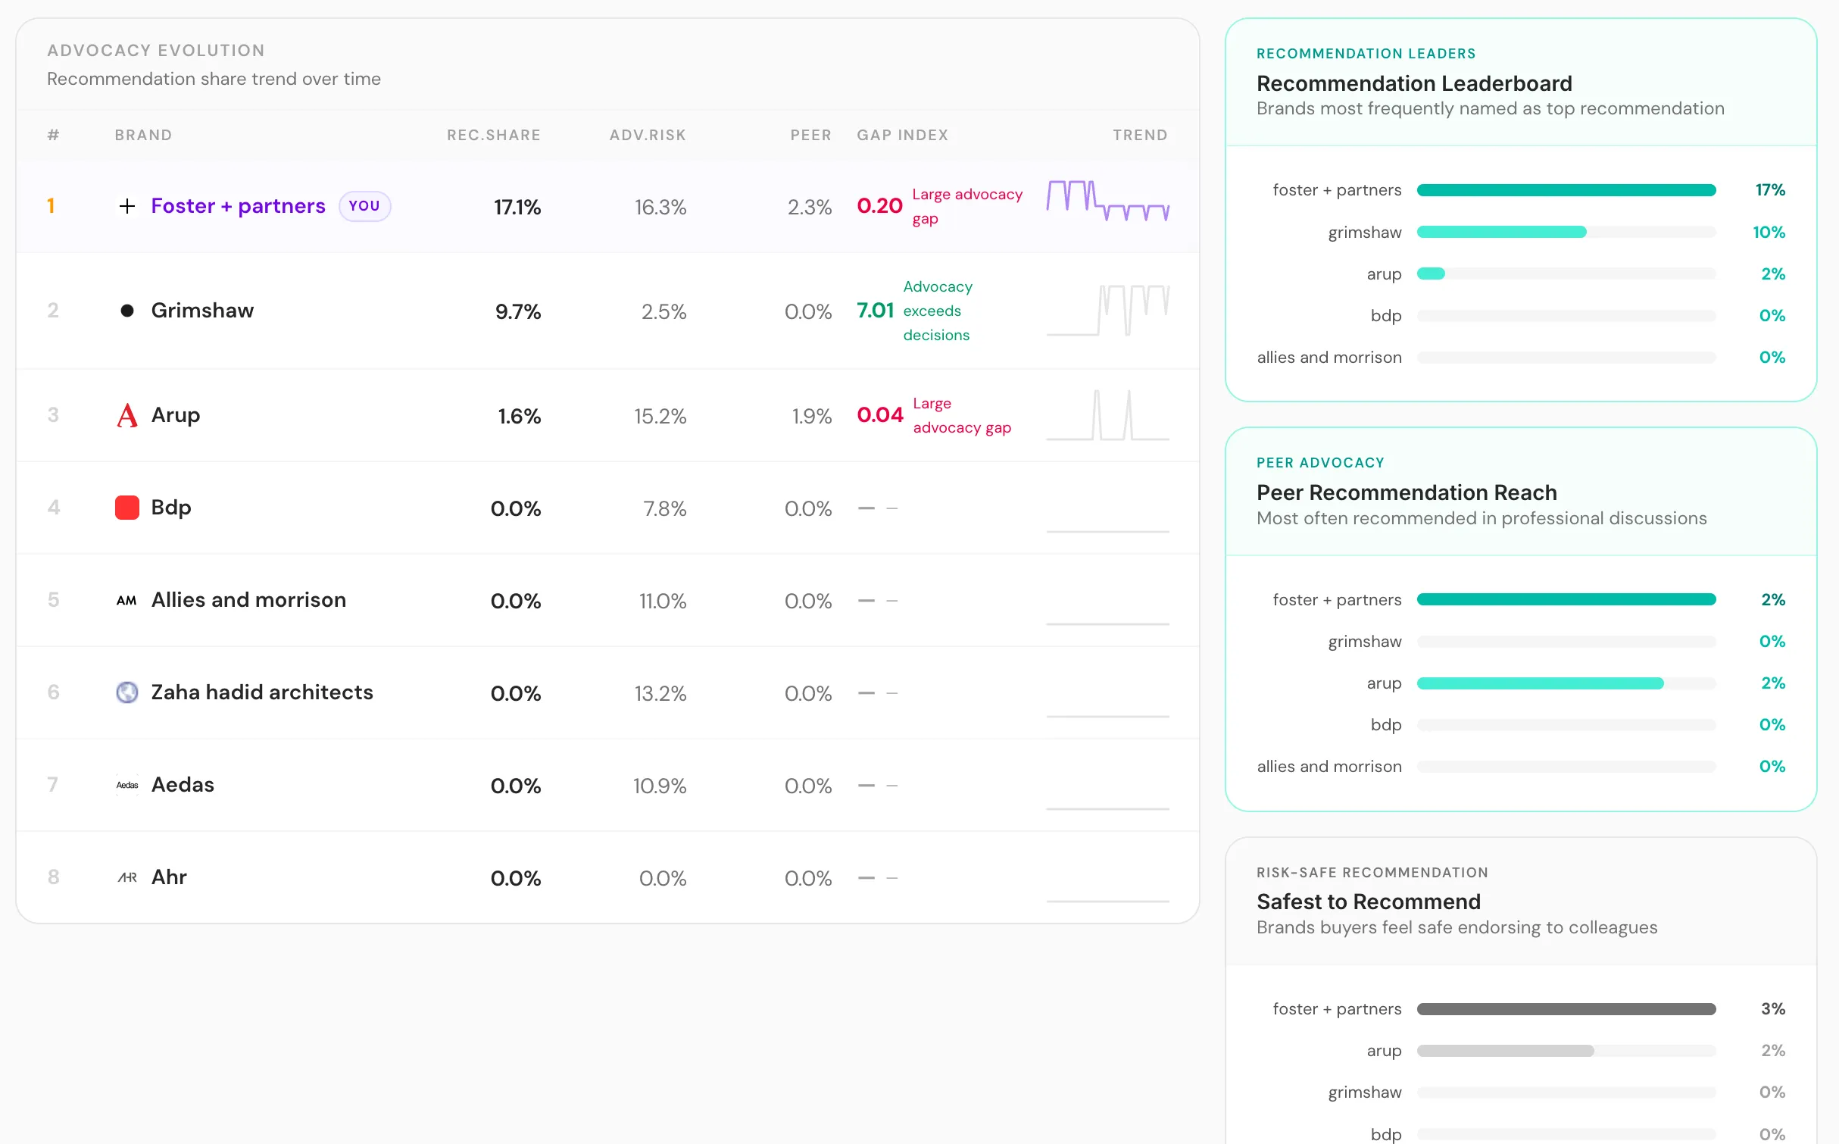Viewport: 1839px width, 1144px height.
Task: Click the Recommendation Leaderboard heading
Action: click(1414, 83)
